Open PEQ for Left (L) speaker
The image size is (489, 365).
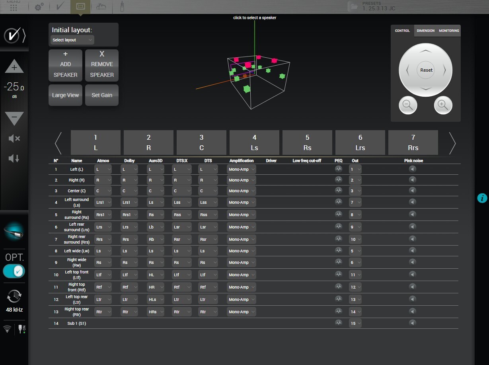pyautogui.click(x=339, y=169)
